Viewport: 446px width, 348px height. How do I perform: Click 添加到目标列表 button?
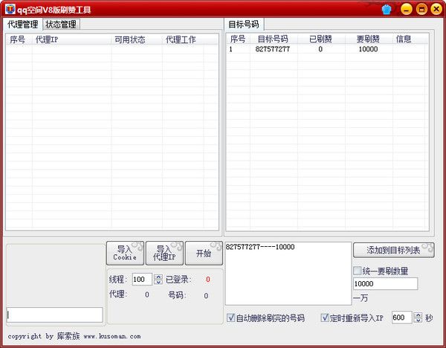393,250
